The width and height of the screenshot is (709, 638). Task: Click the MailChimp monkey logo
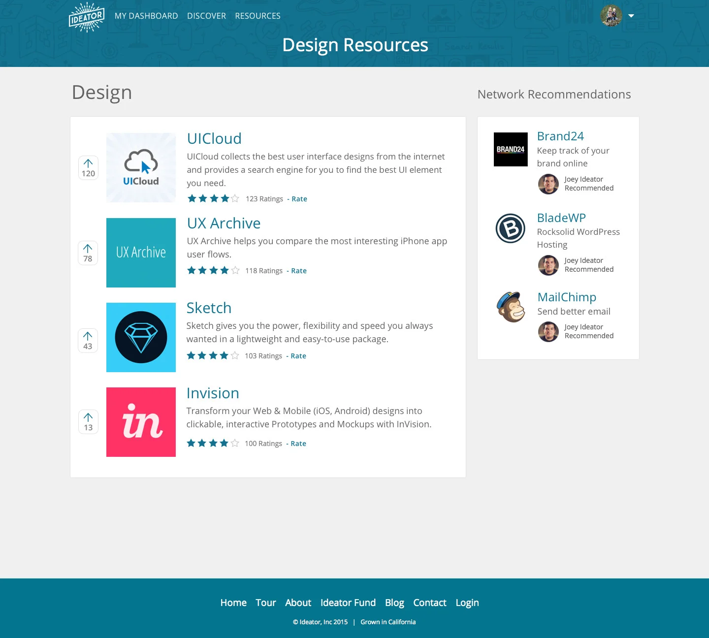(x=511, y=307)
